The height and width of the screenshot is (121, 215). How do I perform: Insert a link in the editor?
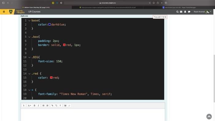pos(52,106)
